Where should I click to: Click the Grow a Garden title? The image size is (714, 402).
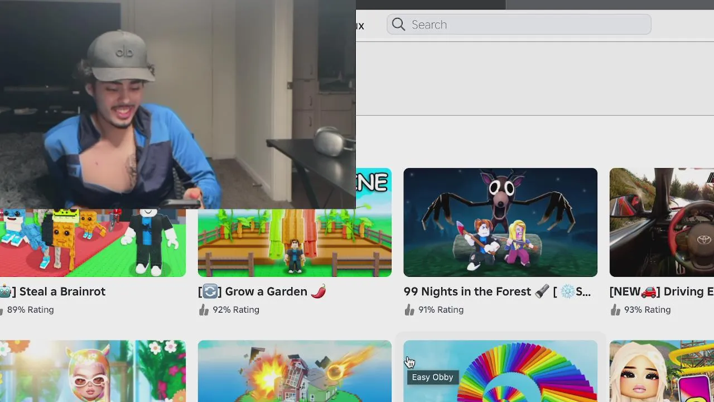pos(262,291)
